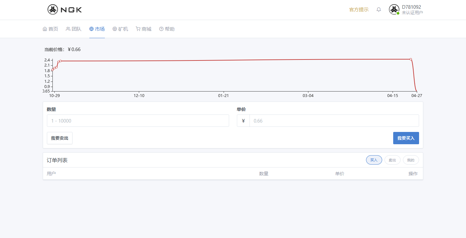Go to 首页 home tab
Image resolution: width=466 pixels, height=238 pixels.
point(50,29)
